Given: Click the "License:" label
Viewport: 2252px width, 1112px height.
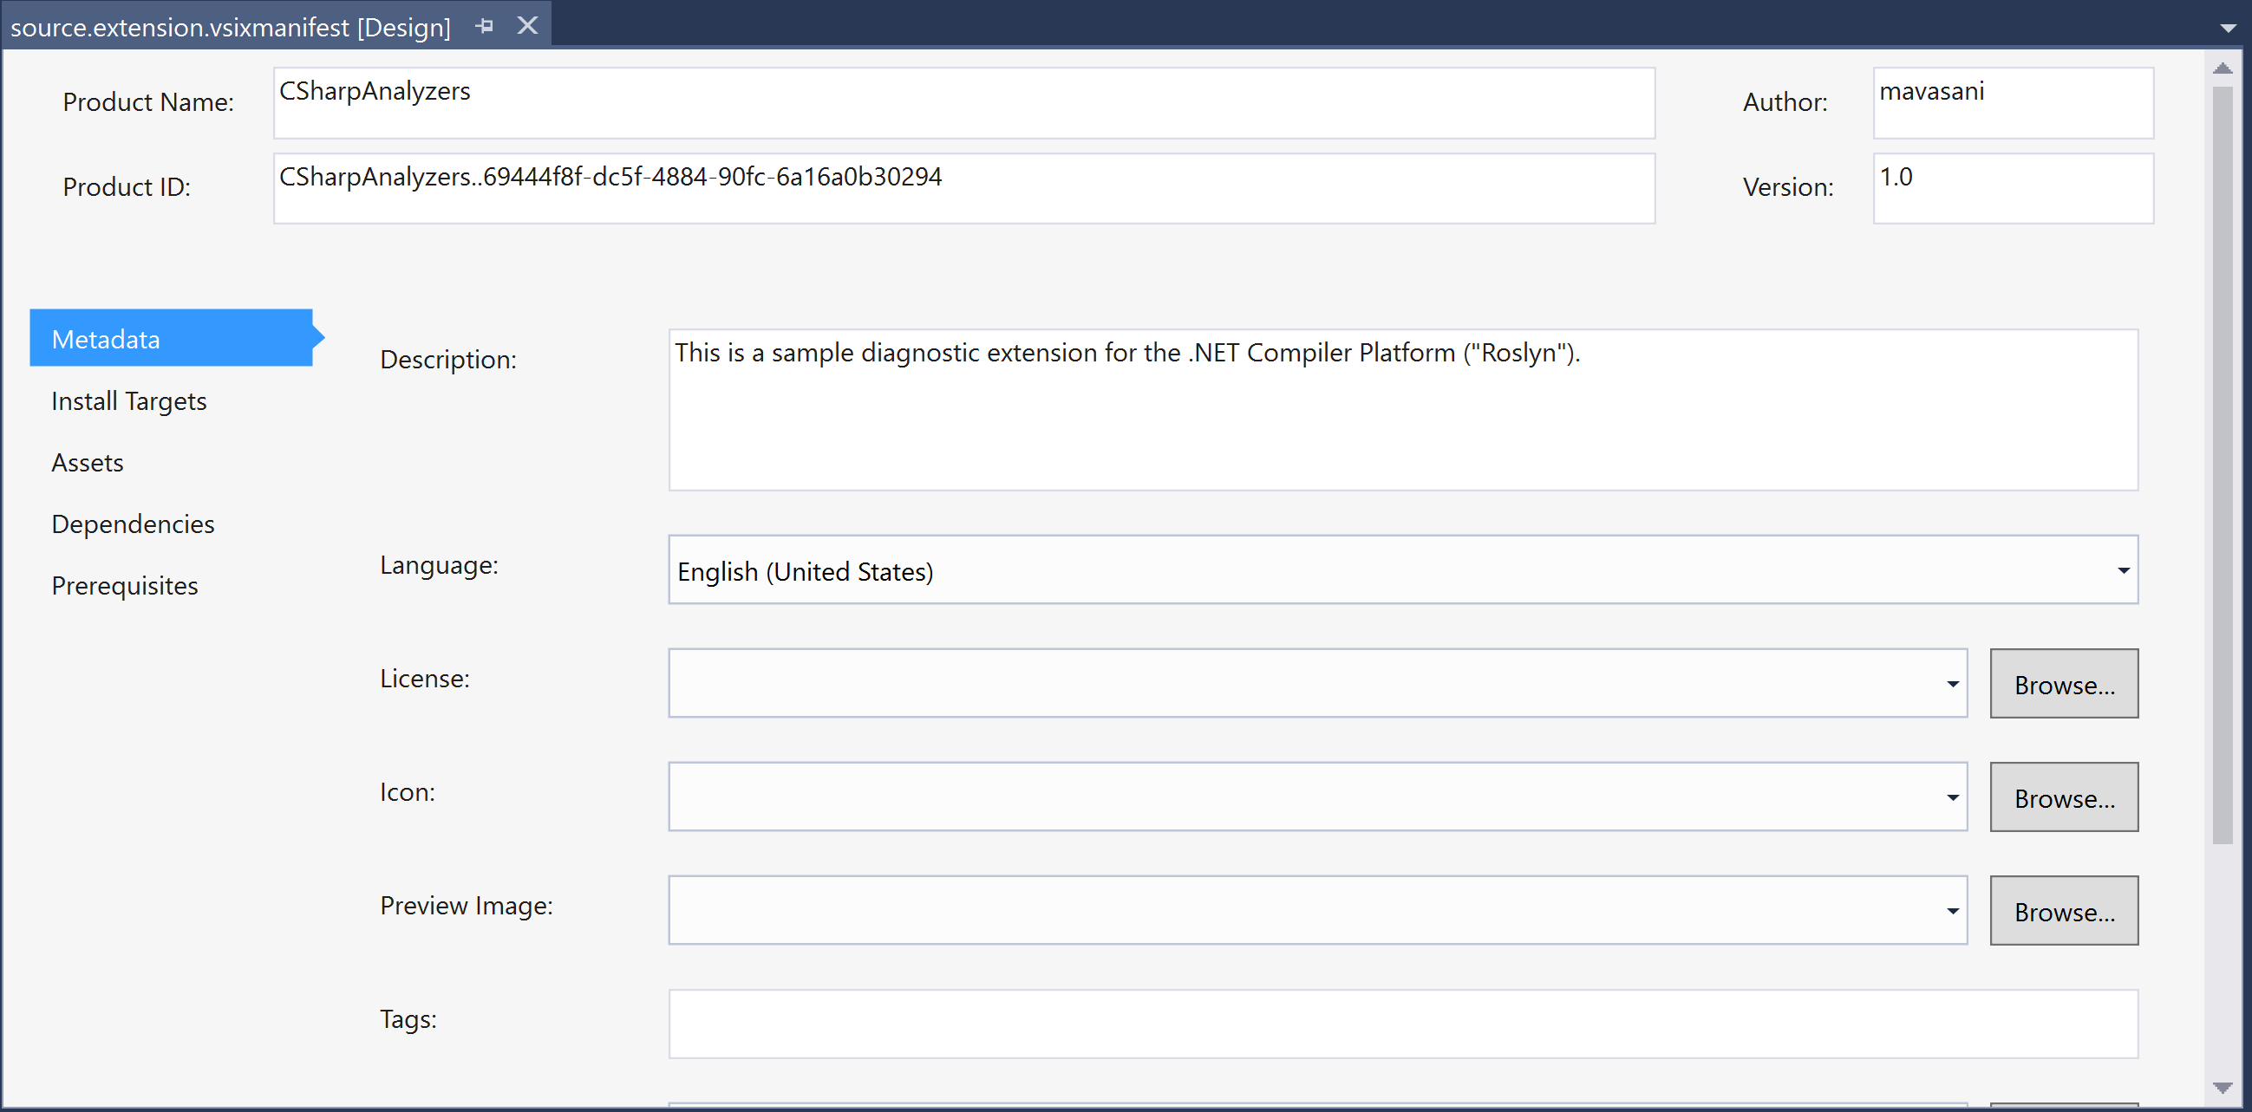Looking at the screenshot, I should click(424, 679).
